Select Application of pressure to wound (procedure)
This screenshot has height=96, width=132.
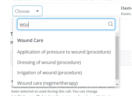tap(64, 52)
